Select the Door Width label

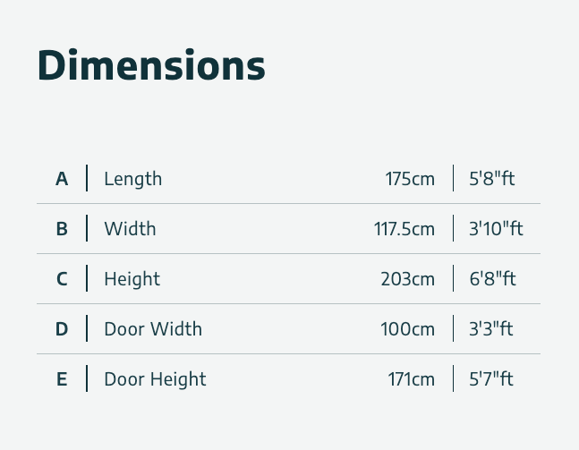(153, 329)
